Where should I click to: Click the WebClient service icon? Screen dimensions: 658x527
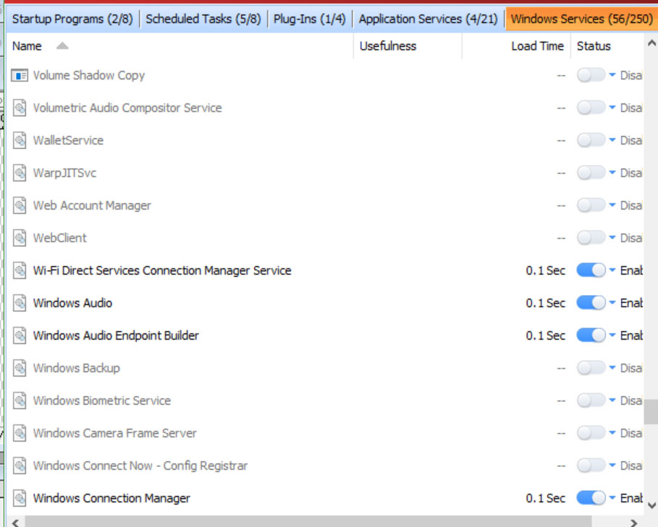20,238
